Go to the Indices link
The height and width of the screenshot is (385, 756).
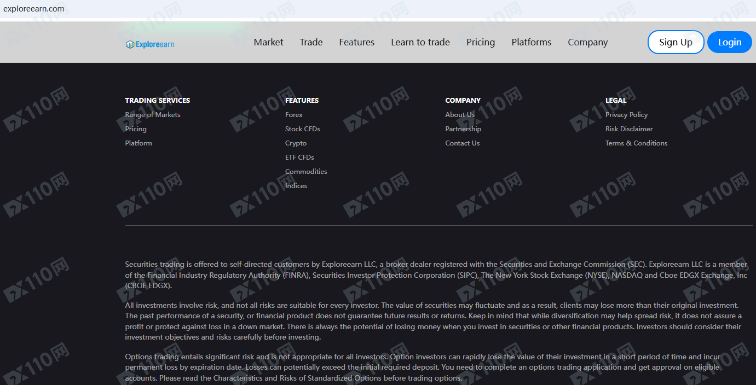click(x=296, y=186)
